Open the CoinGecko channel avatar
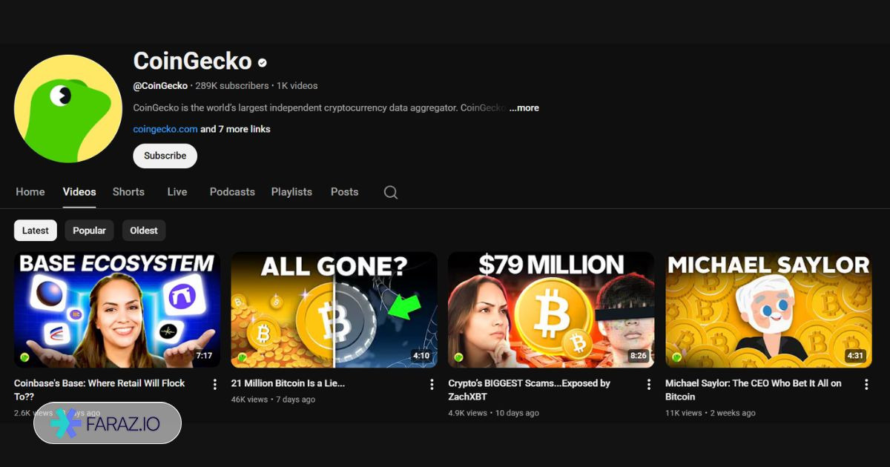Screen dimensions: 890x467 68,109
